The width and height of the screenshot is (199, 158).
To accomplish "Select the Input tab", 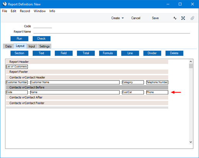I will 32,46.
